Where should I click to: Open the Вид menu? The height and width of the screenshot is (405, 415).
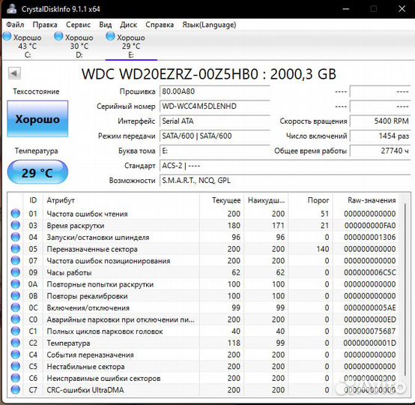coord(106,25)
